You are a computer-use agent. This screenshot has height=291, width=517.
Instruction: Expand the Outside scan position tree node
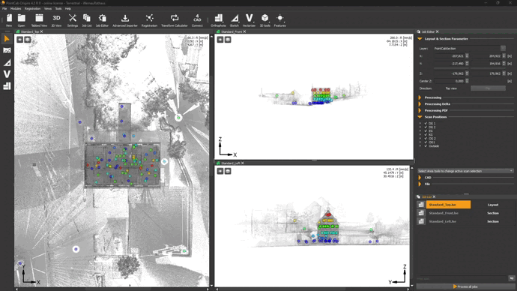(x=420, y=145)
